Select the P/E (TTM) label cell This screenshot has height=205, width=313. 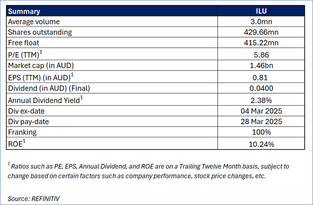coord(26,54)
